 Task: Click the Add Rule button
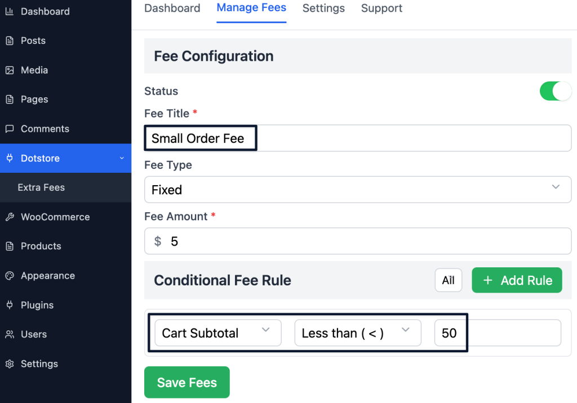coord(517,280)
